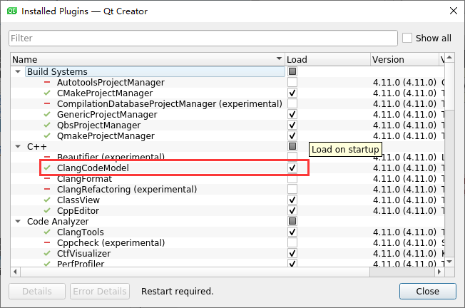Collapse the C++ plugin group
The height and width of the screenshot is (308, 465).
[x=18, y=147]
